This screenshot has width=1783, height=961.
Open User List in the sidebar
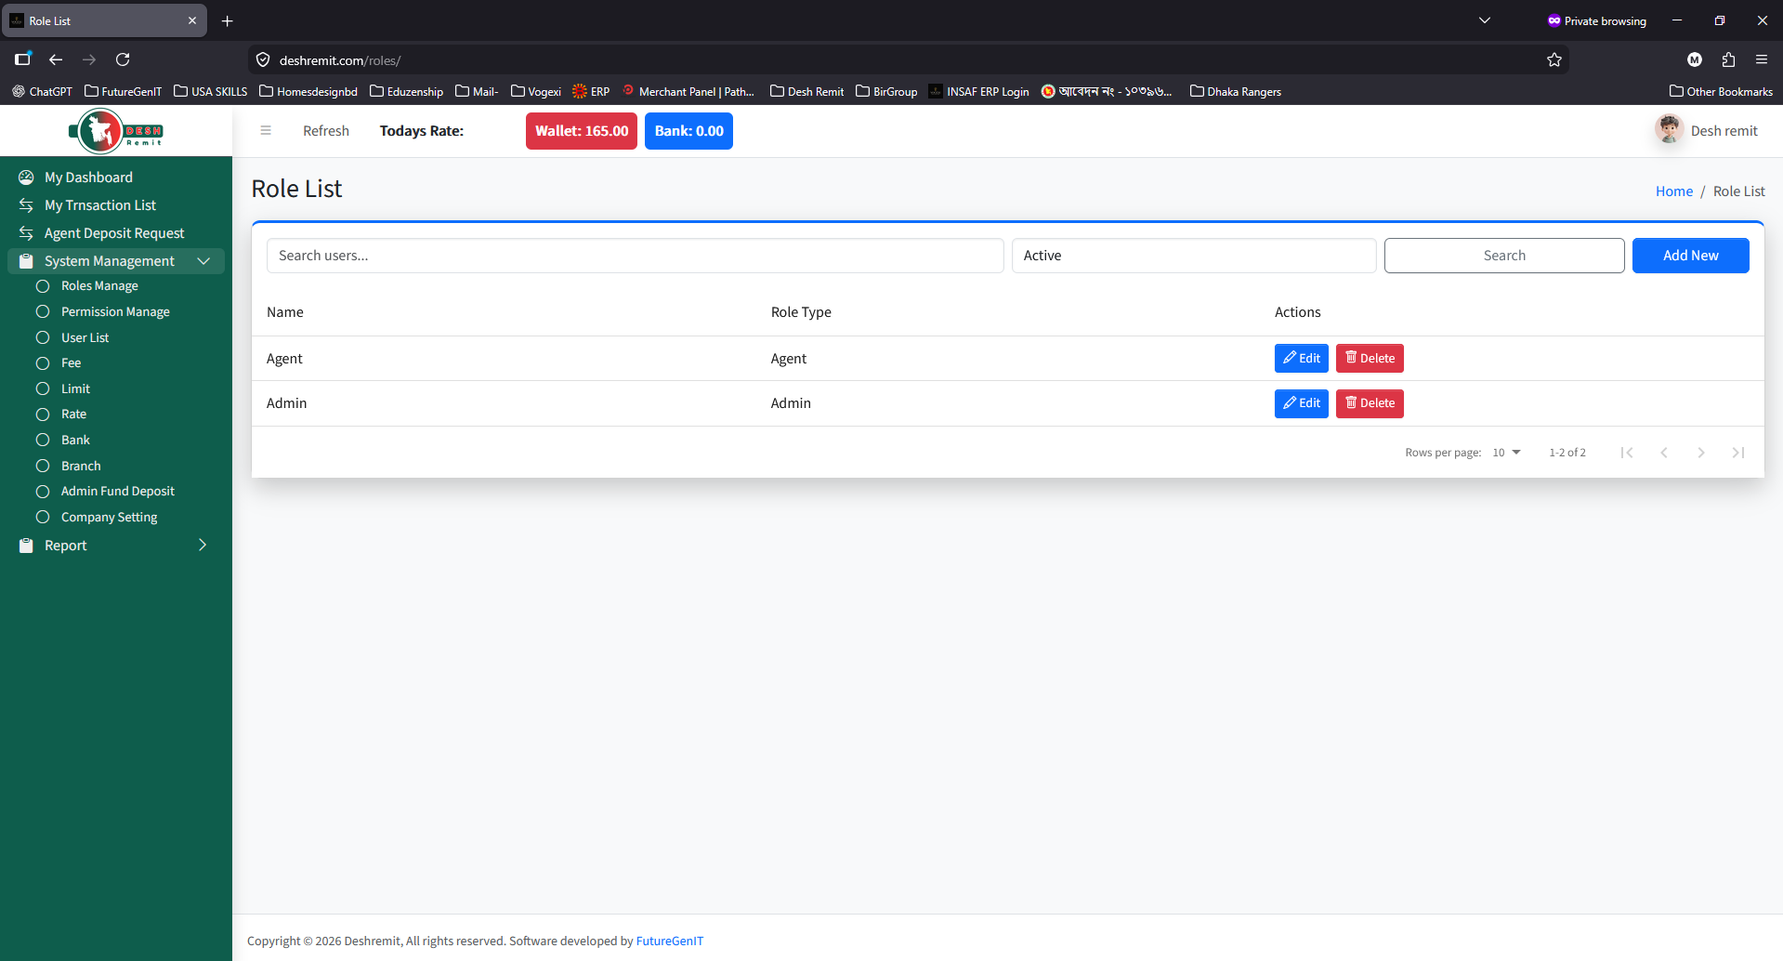[x=85, y=338]
